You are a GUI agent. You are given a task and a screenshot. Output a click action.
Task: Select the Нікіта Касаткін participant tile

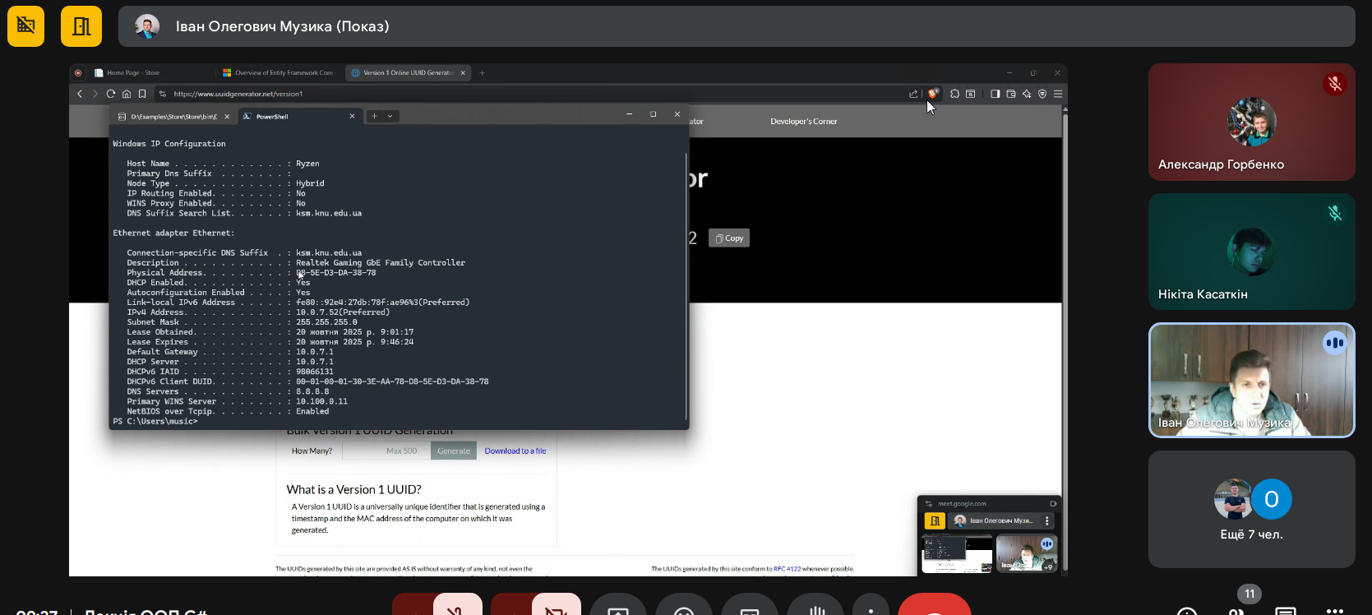(1252, 252)
